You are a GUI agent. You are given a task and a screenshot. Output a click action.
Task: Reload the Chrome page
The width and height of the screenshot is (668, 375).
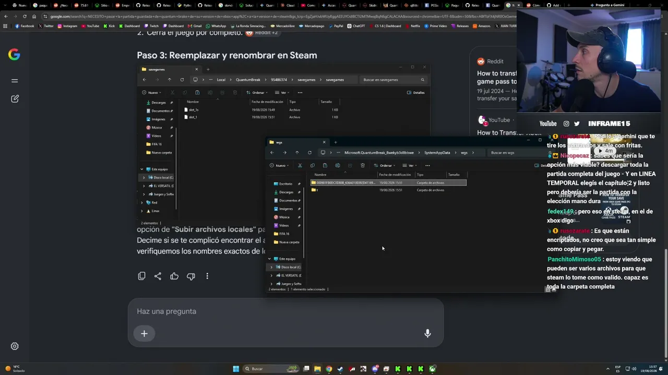coord(25,16)
